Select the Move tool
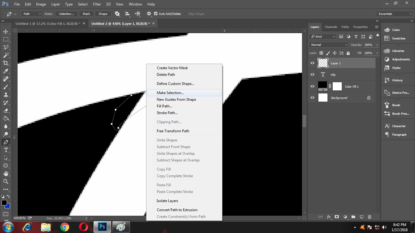This screenshot has height=233, width=415. [x=6, y=31]
